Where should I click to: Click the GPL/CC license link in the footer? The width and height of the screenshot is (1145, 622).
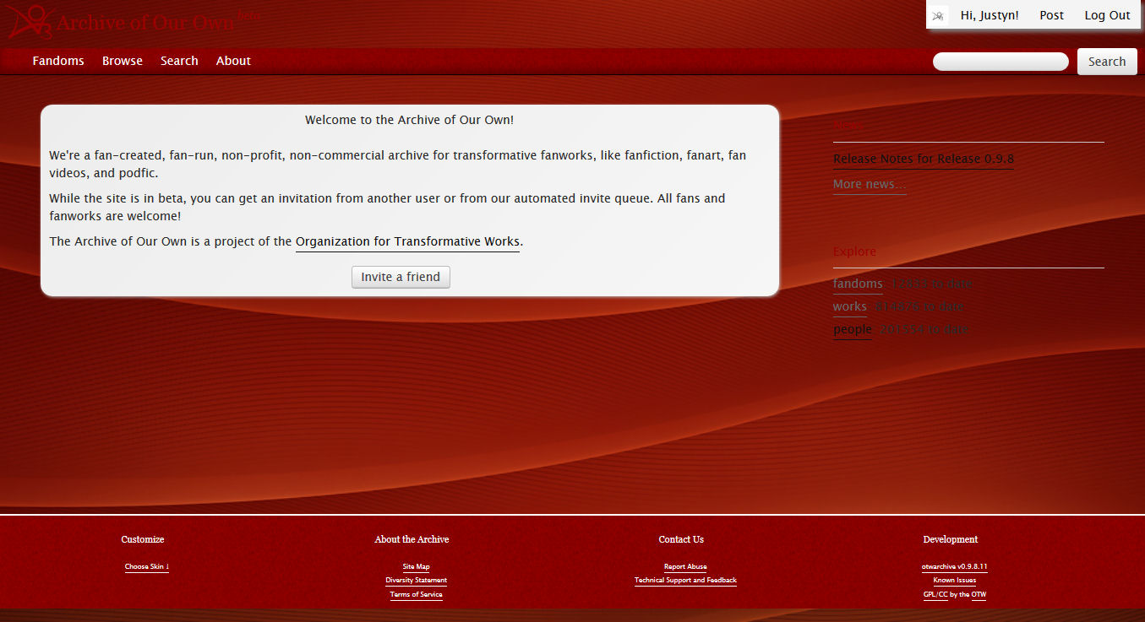(935, 594)
